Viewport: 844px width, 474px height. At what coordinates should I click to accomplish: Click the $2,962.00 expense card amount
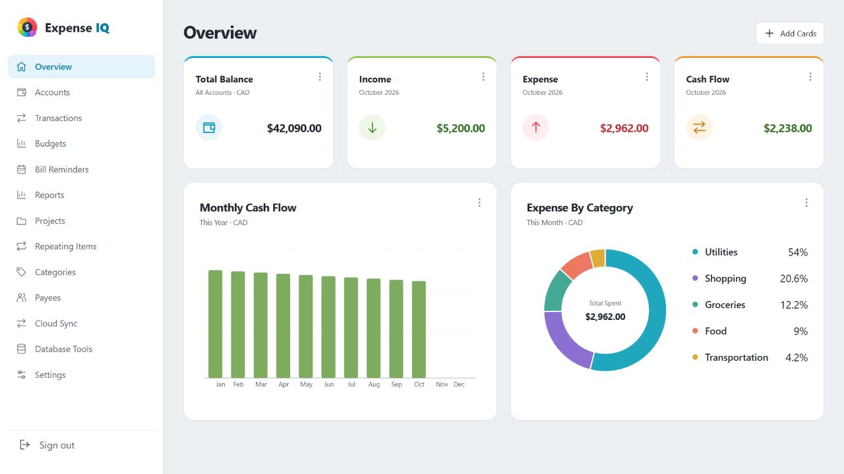[624, 128]
